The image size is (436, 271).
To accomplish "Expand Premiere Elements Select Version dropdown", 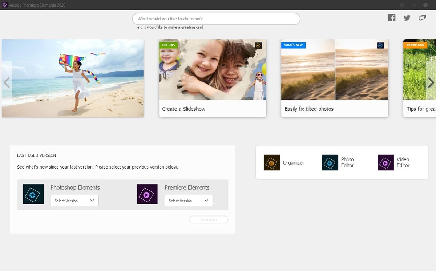I will point(189,201).
